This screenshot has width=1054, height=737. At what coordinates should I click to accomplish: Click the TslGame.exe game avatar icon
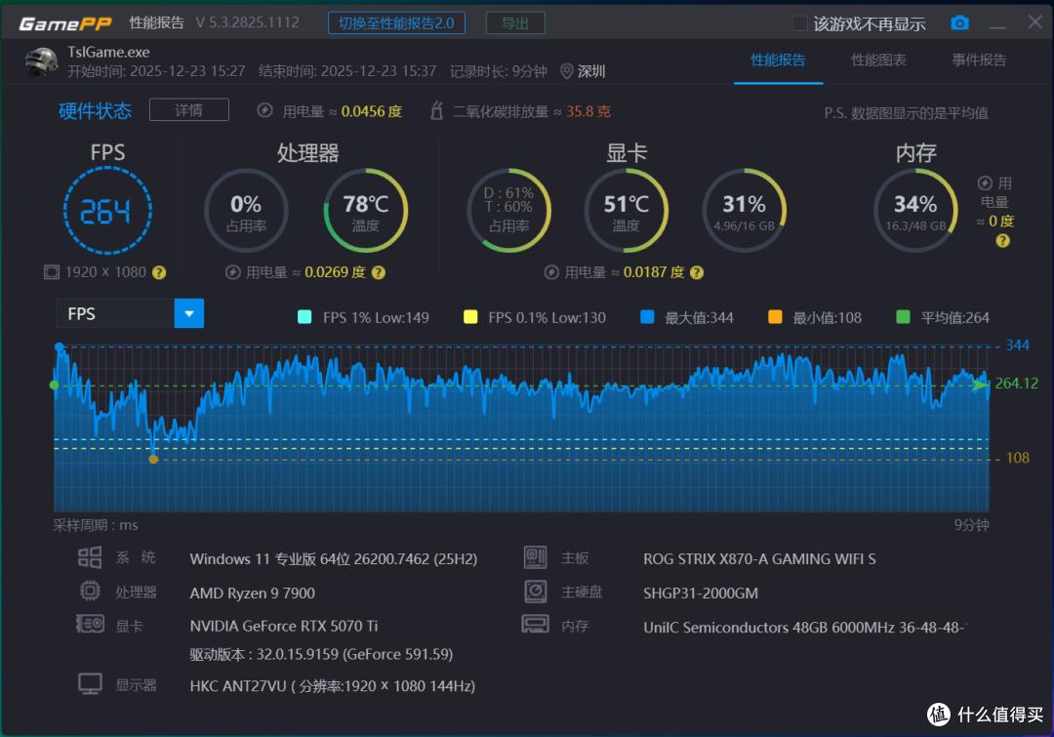(42, 61)
